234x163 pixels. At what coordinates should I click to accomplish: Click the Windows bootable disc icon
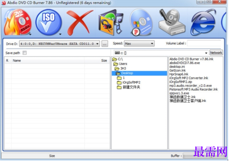click(x=141, y=23)
